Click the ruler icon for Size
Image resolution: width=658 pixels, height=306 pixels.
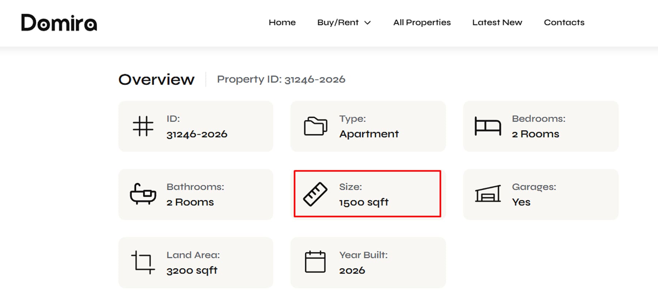point(315,194)
